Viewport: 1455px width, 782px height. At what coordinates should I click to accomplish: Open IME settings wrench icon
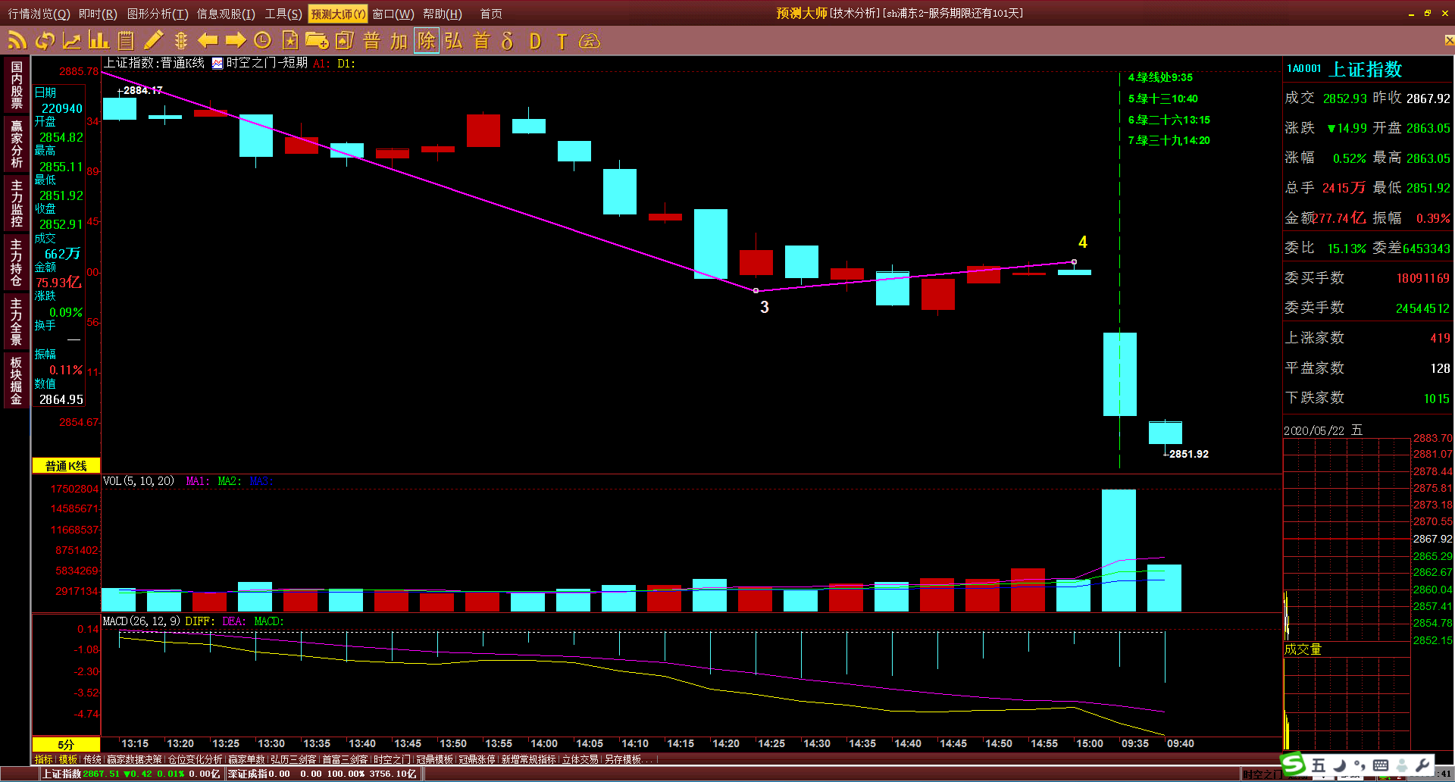coord(1422,765)
